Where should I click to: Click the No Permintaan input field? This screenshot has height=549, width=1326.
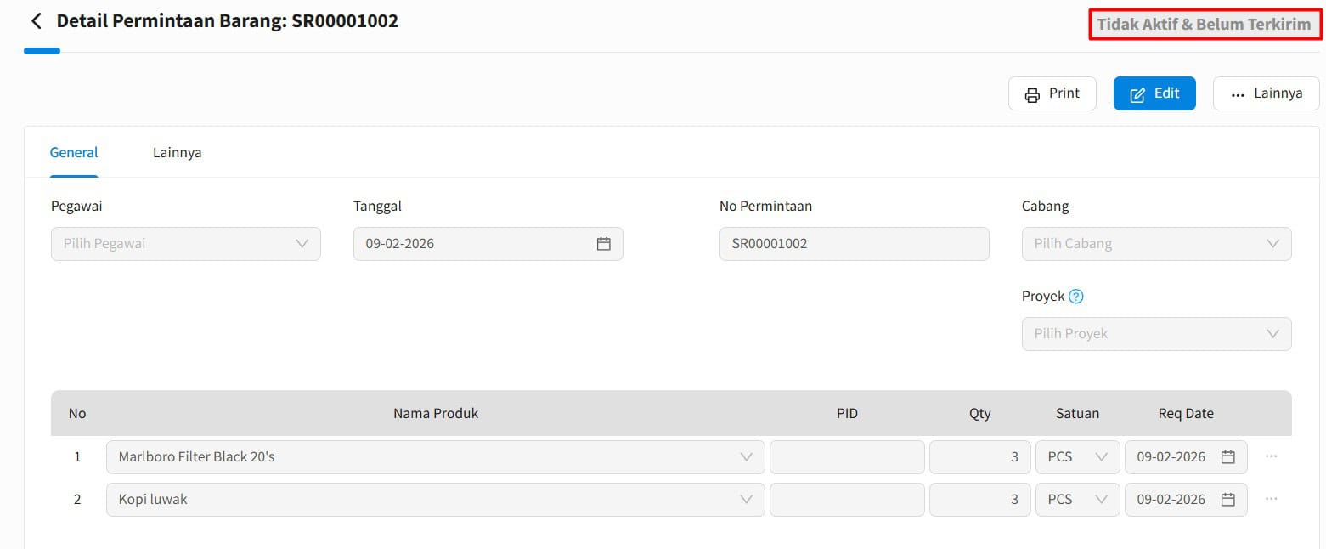coord(854,244)
